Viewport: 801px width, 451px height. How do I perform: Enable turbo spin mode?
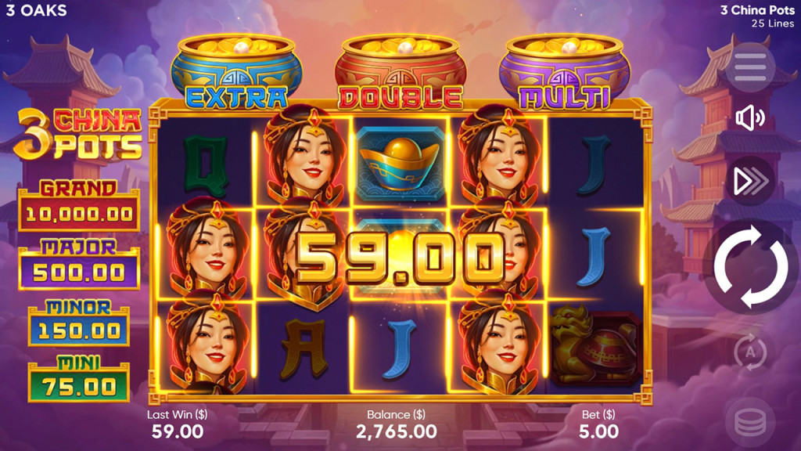(x=750, y=181)
